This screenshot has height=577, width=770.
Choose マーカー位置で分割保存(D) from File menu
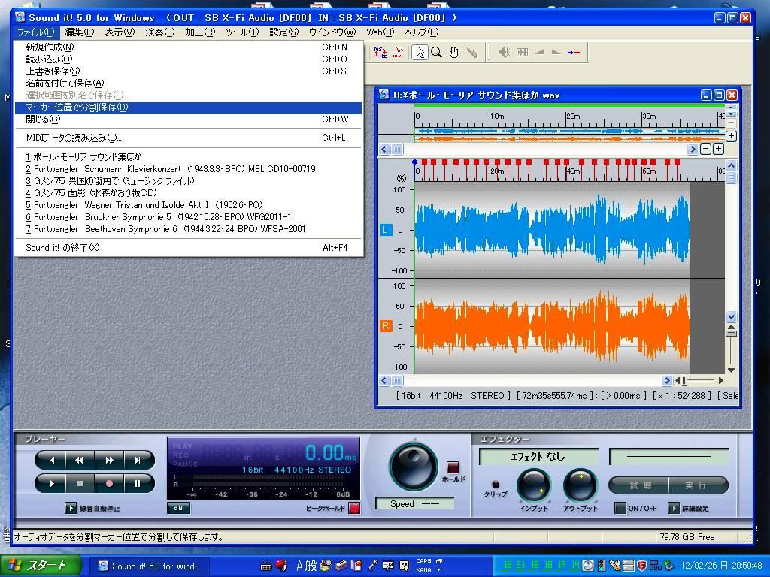(x=188, y=107)
